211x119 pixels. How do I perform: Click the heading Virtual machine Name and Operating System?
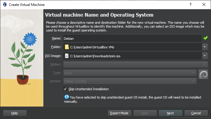click(99, 15)
